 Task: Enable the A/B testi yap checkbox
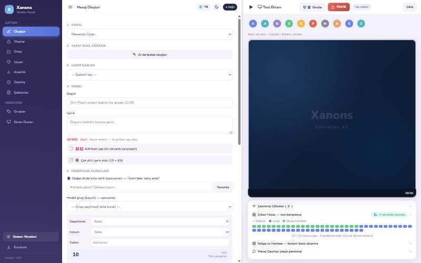click(72, 148)
